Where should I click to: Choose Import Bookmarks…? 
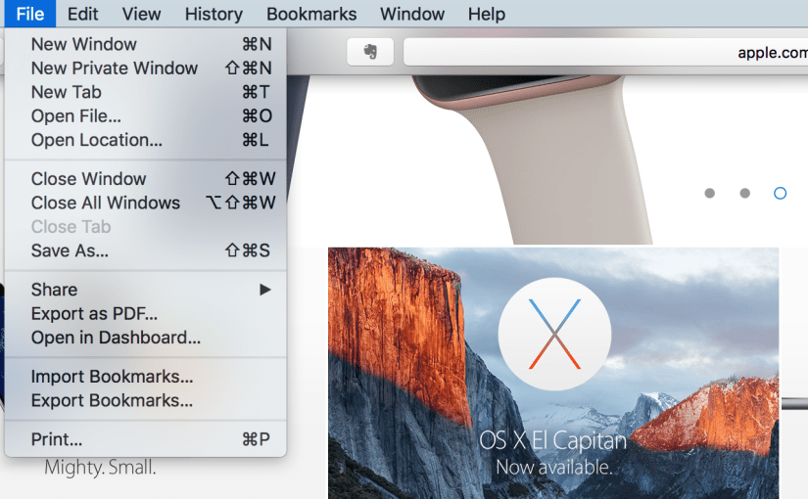point(145,377)
